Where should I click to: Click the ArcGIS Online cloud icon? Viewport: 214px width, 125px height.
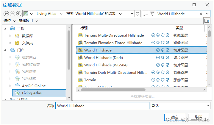tap(17, 85)
